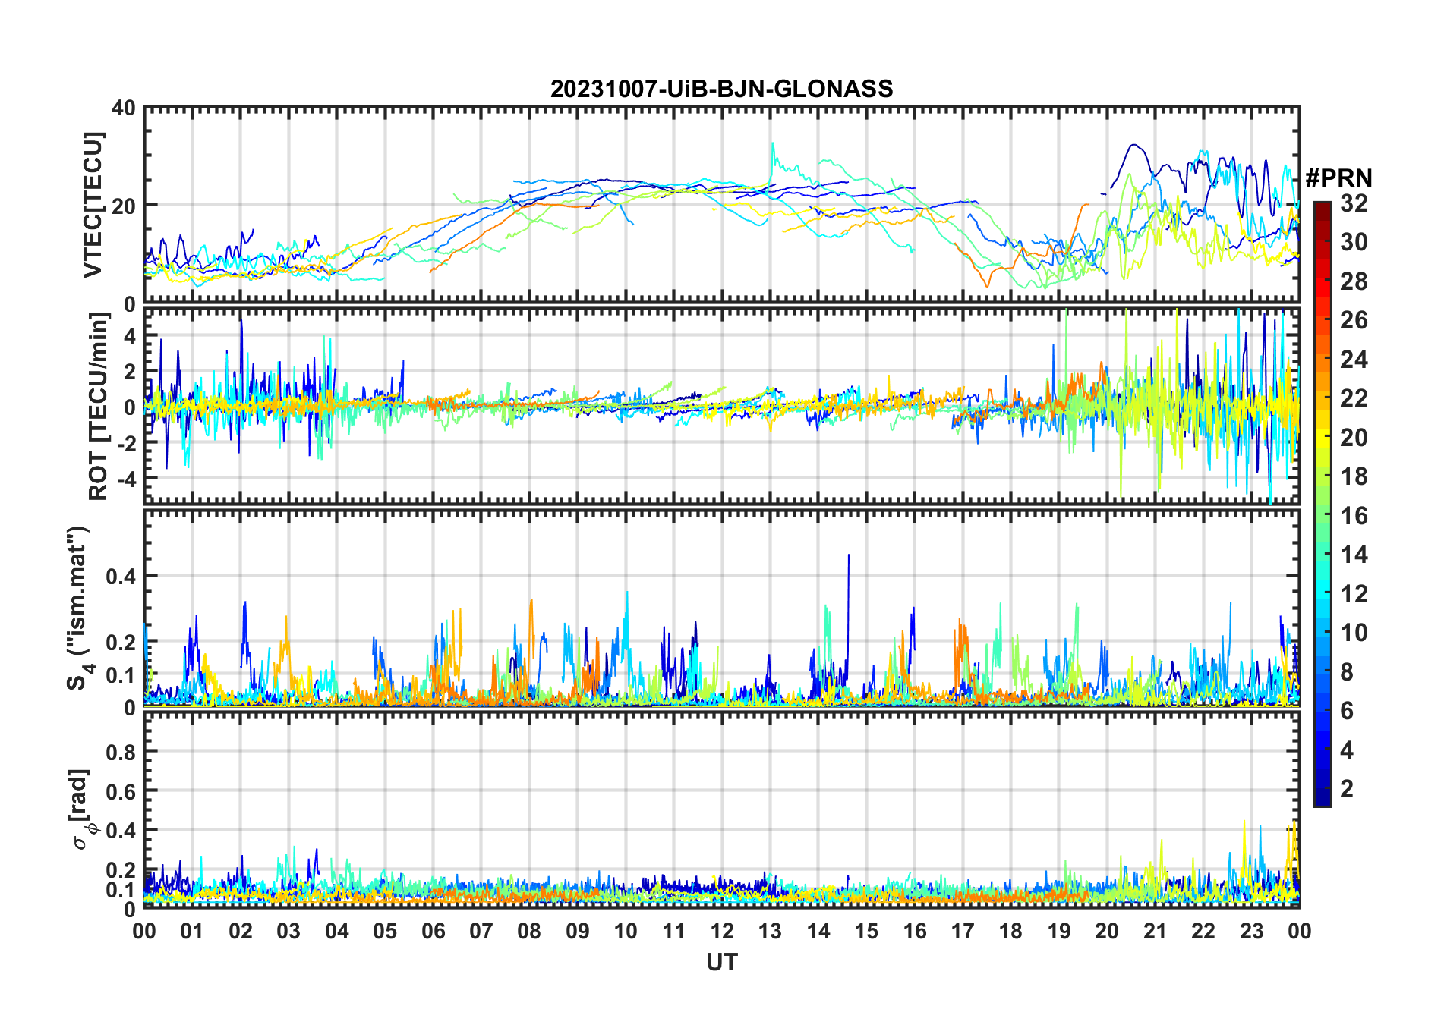Select the VTEC[TECU] y-axis label
This screenshot has height=1009, width=1444.
point(93,205)
